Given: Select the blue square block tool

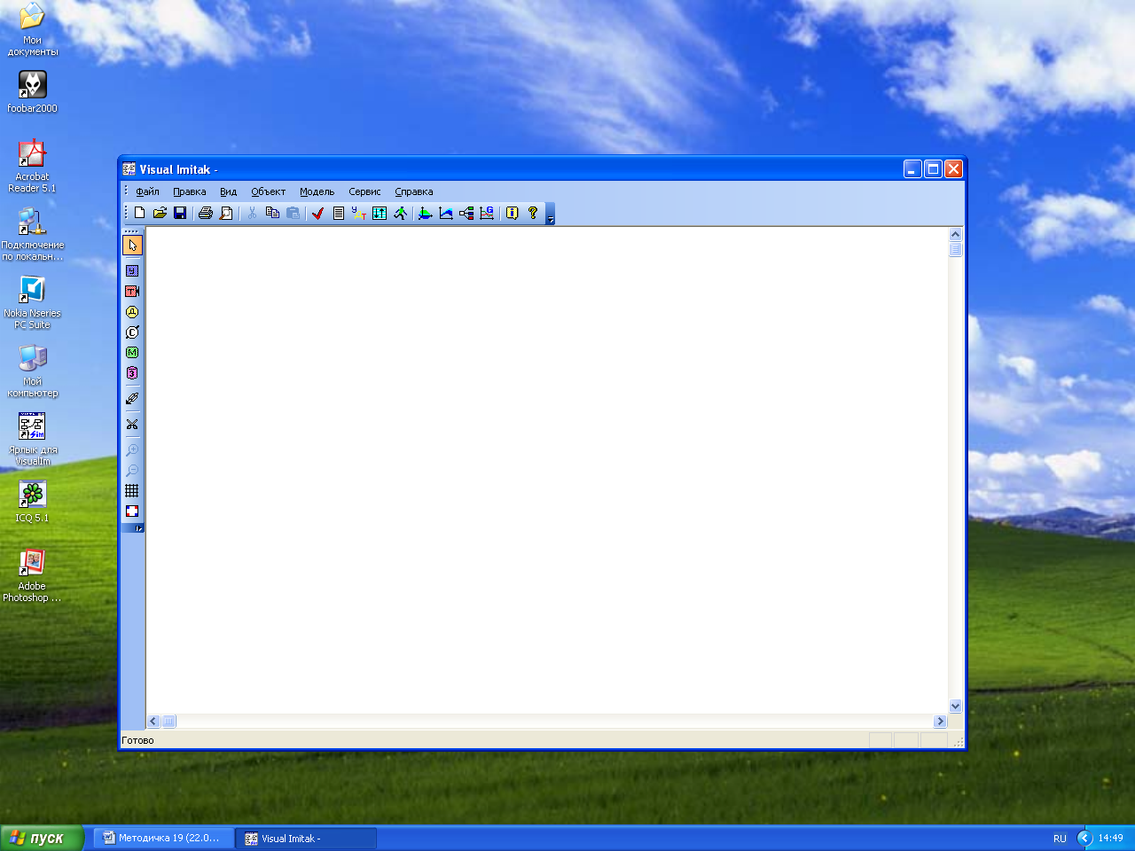Looking at the screenshot, I should click(x=132, y=270).
